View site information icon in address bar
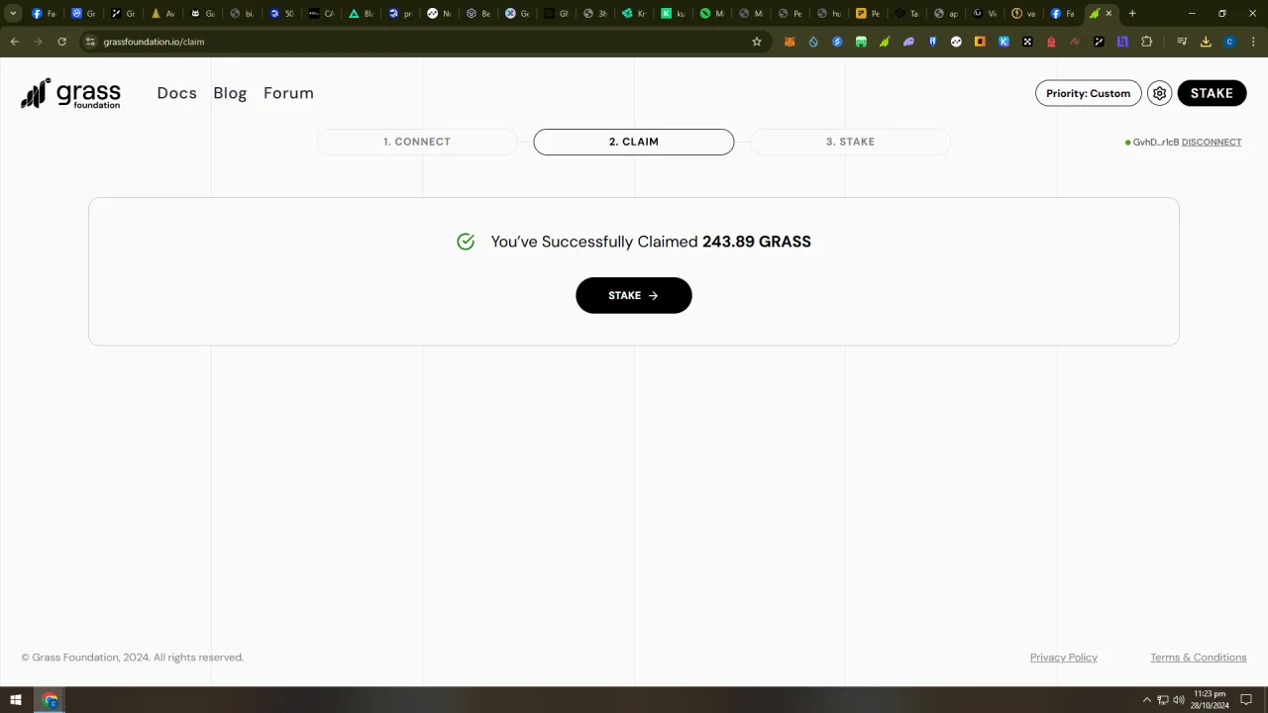Screen dimensions: 1268x713 (x=90, y=42)
